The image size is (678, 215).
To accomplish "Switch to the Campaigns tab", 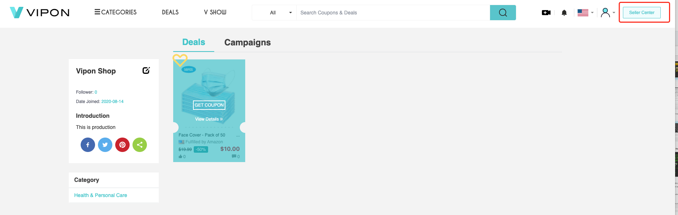I will click(x=247, y=42).
